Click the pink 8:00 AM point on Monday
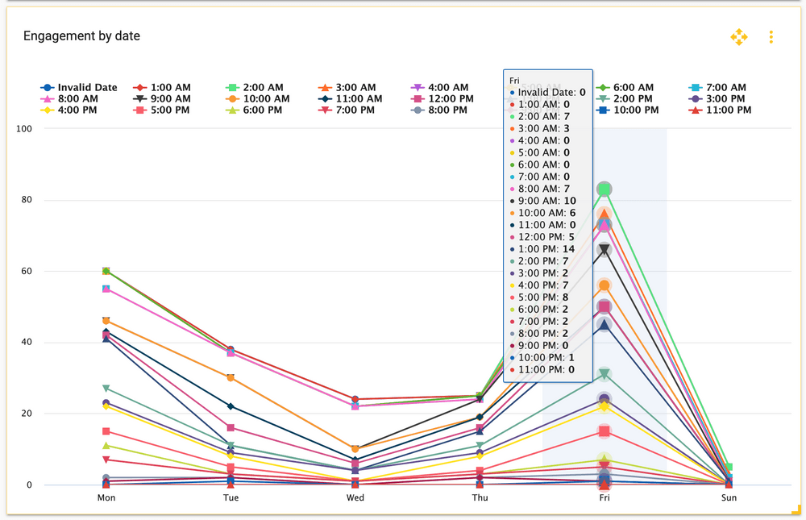The image size is (806, 520). pyautogui.click(x=106, y=289)
